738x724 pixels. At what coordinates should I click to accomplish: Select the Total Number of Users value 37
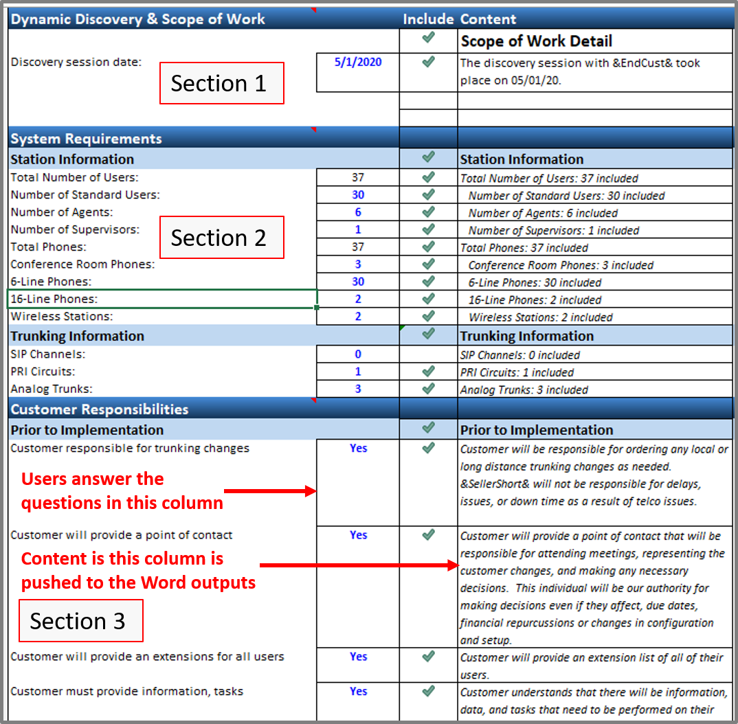coord(358,178)
